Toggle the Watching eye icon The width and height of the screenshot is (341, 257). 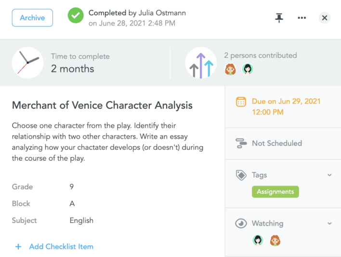coord(240,223)
